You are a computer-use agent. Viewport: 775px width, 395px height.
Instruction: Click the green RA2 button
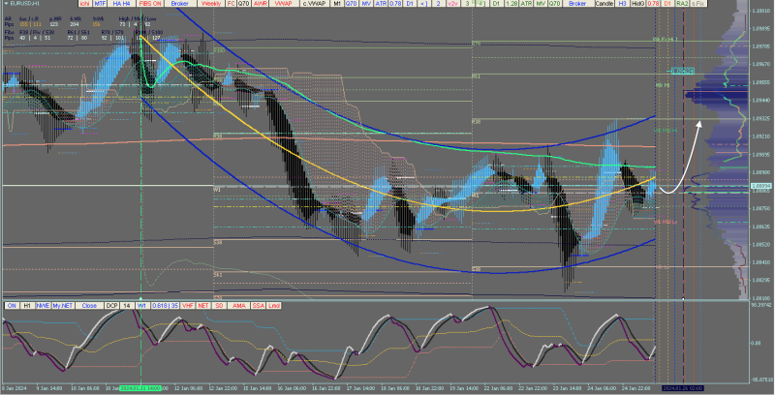click(683, 4)
